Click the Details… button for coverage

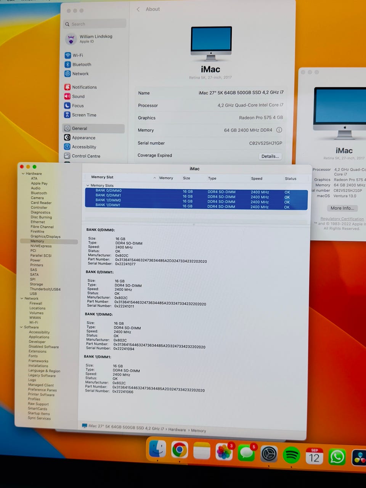[270, 156]
